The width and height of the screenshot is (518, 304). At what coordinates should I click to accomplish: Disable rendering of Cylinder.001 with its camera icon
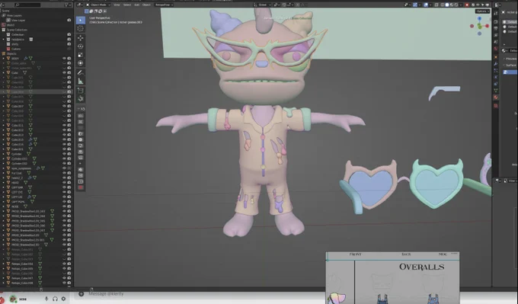pyautogui.click(x=69, y=159)
